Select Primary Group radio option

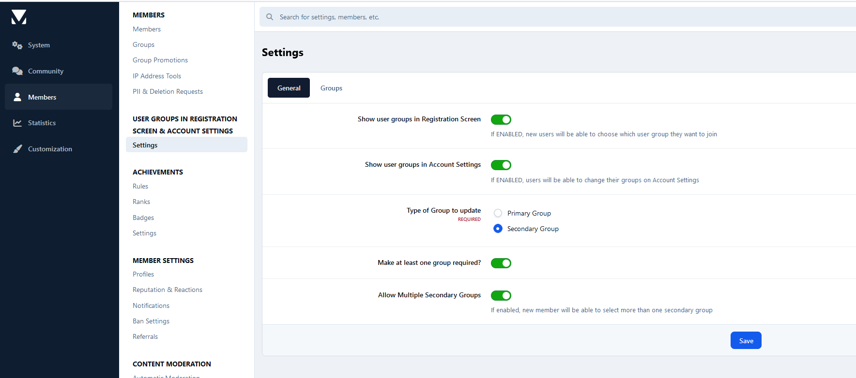click(x=498, y=213)
